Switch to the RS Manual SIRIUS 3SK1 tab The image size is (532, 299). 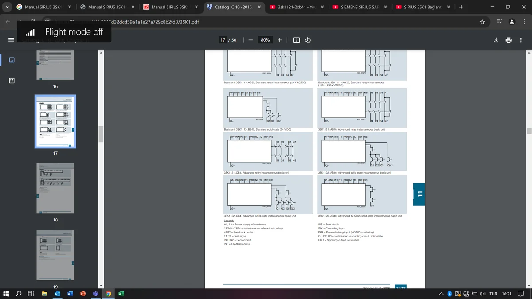tap(171, 7)
